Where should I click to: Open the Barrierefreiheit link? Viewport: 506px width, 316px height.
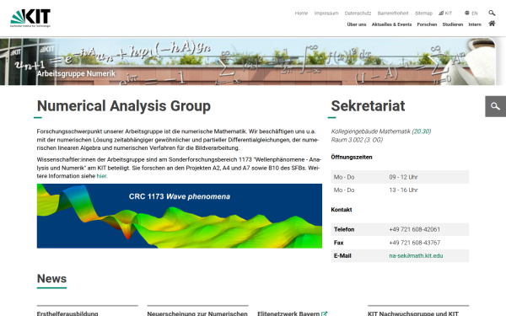pyautogui.click(x=393, y=13)
